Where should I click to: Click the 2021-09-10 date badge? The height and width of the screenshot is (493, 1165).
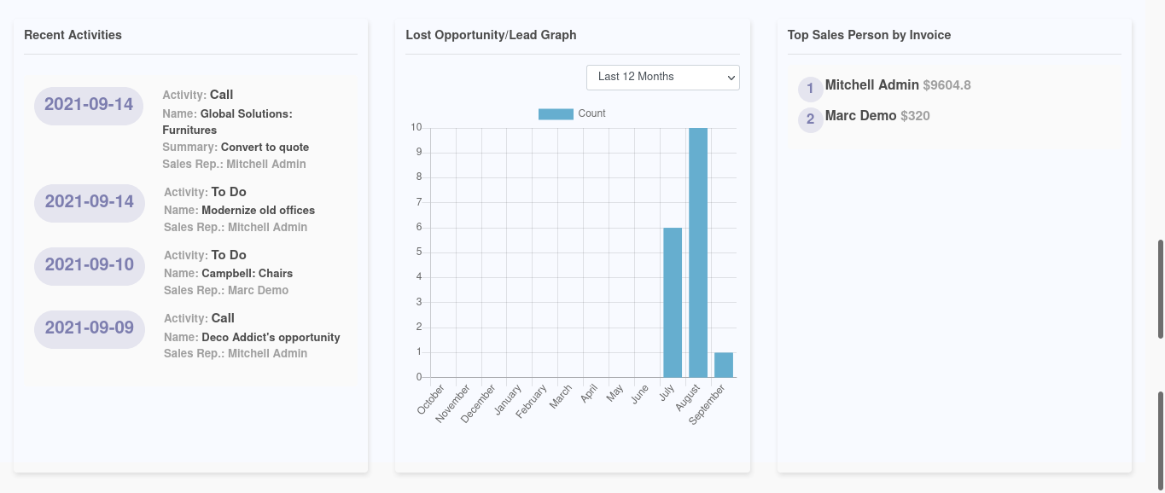(x=89, y=265)
